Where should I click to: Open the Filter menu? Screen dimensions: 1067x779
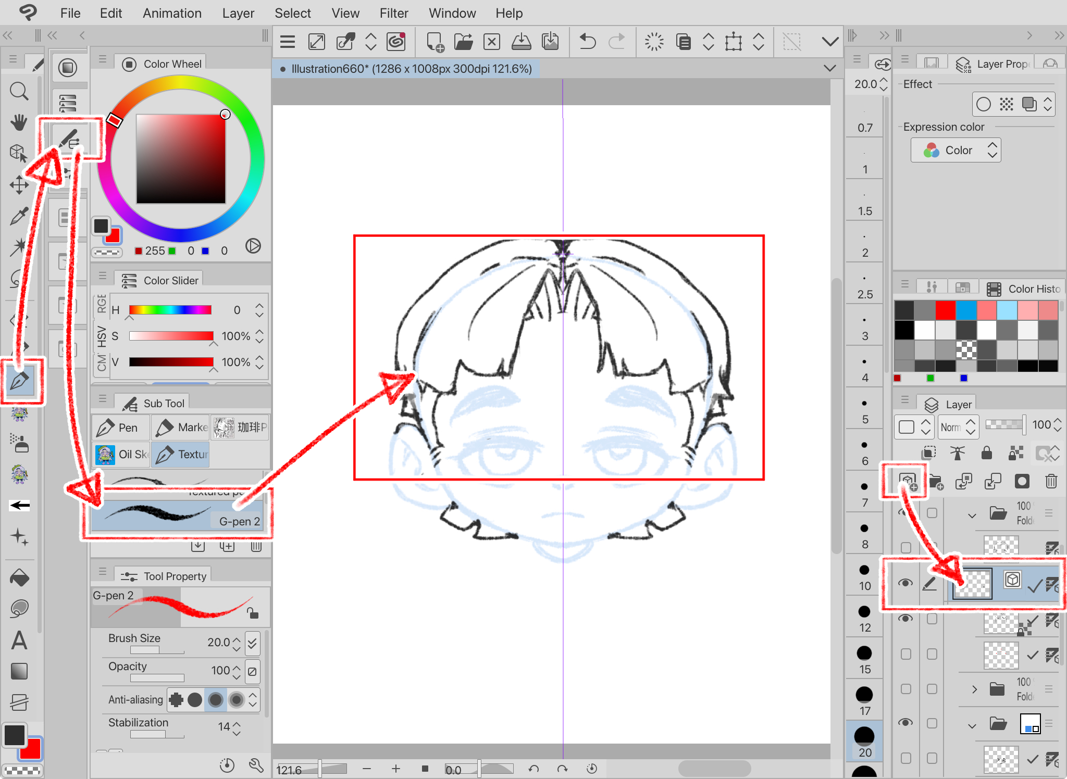tap(393, 13)
